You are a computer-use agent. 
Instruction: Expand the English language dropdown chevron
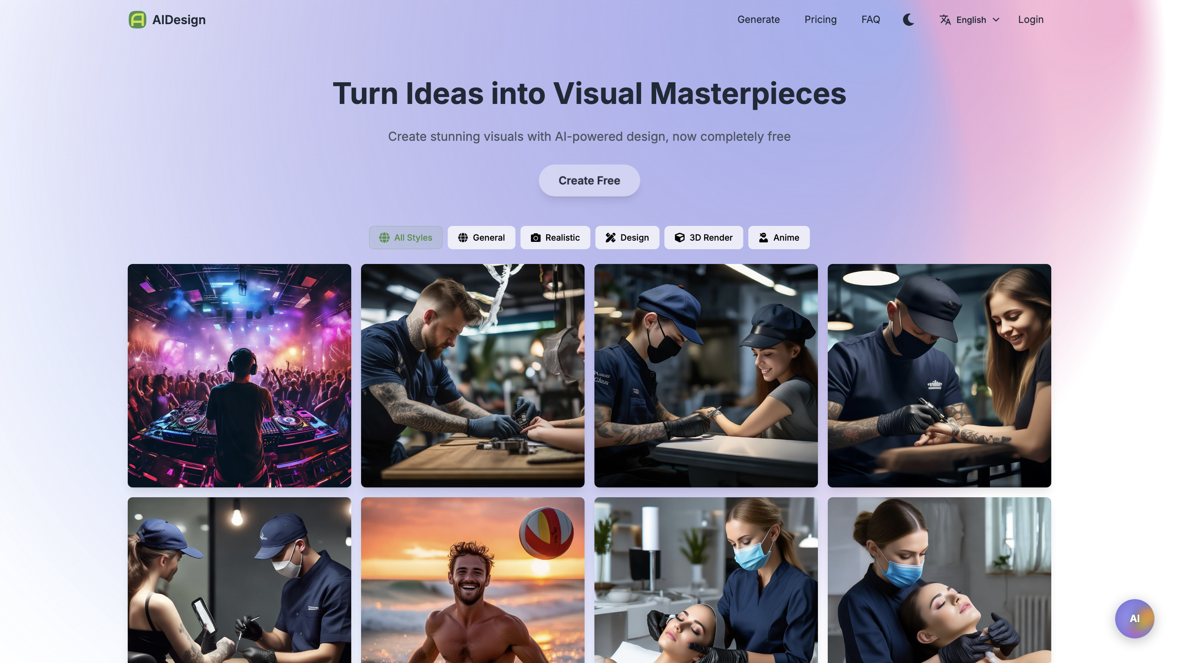(x=996, y=20)
